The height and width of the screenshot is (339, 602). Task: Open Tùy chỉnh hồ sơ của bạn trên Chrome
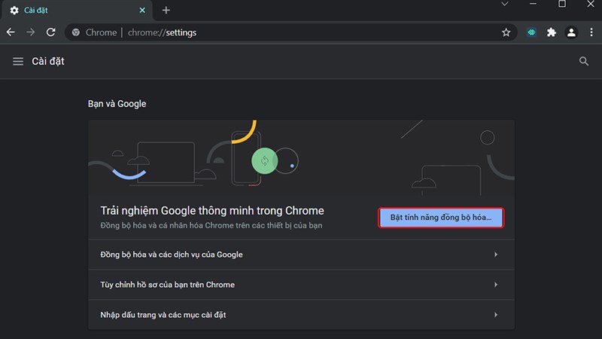[x=302, y=285]
